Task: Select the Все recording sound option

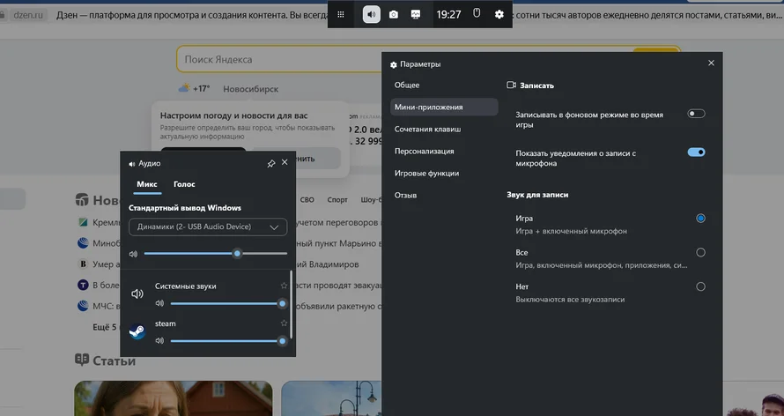Action: point(700,252)
